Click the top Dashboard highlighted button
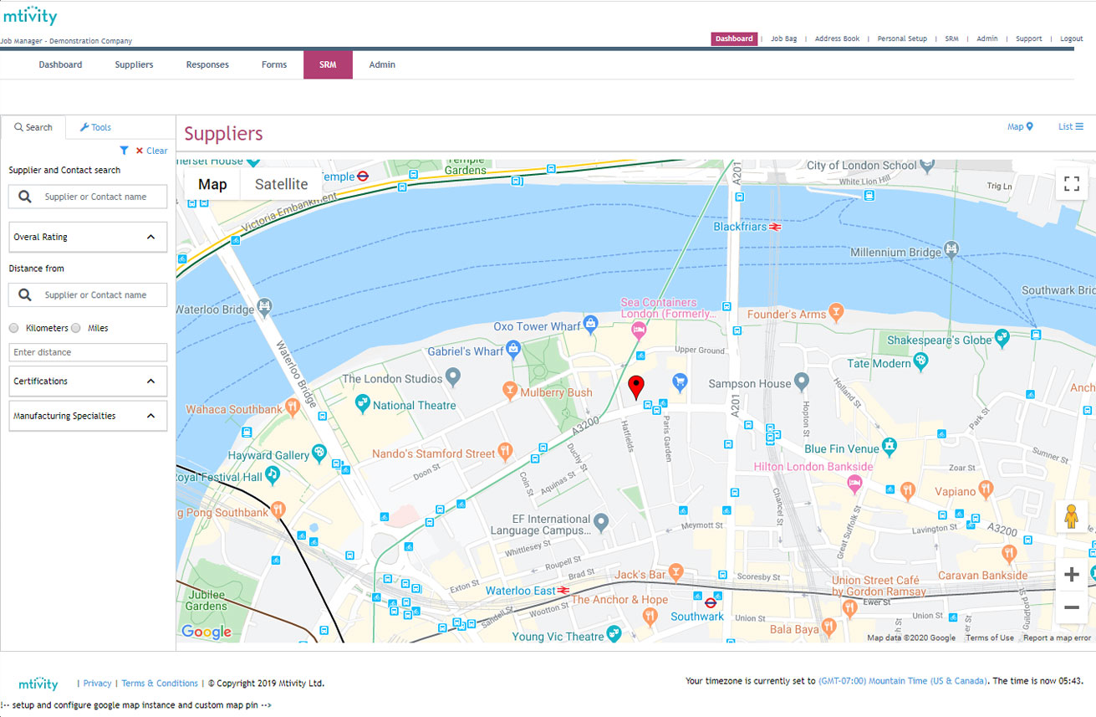The image size is (1096, 717). (x=734, y=38)
